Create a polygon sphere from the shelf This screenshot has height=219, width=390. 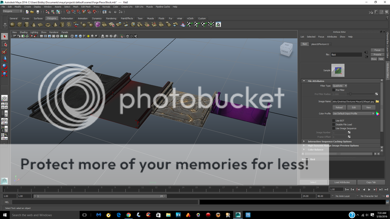click(x=12, y=24)
